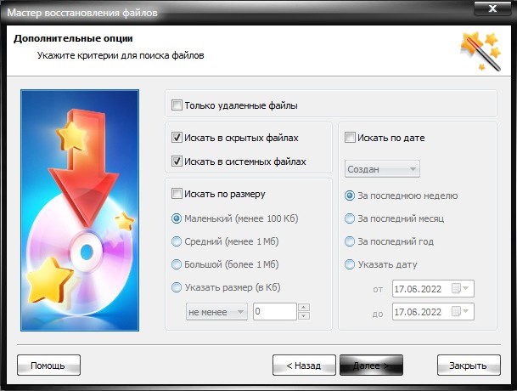
Task: Click the size value input field showing 0
Action: coord(275,312)
